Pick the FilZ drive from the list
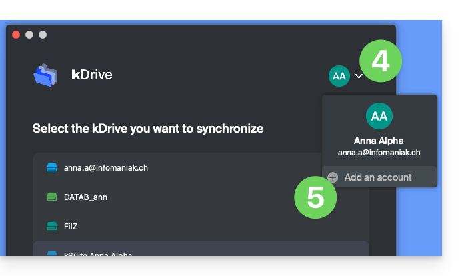The height and width of the screenshot is (276, 462). 71,226
